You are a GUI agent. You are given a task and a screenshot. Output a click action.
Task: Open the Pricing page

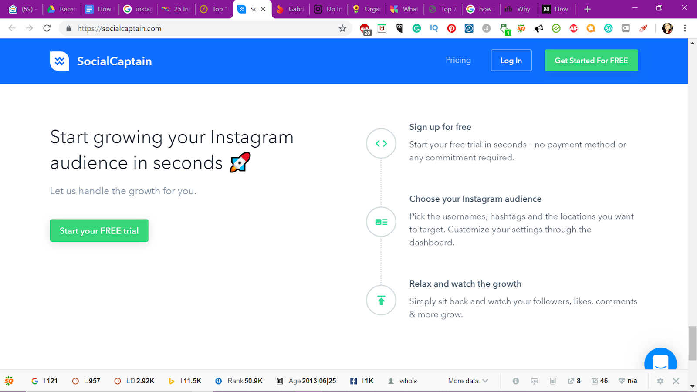click(458, 60)
